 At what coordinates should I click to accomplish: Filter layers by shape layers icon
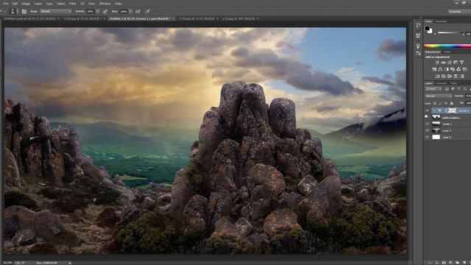(465, 89)
